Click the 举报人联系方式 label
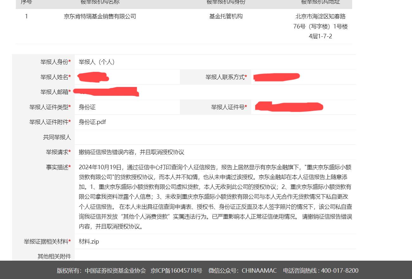Viewport: 412px width, 279px height. (226, 77)
